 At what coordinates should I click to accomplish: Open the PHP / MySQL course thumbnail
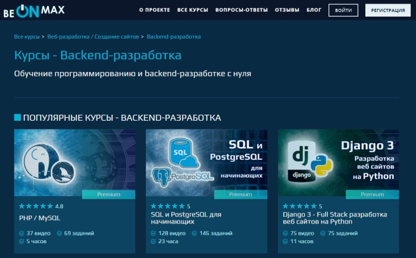pyautogui.click(x=74, y=163)
